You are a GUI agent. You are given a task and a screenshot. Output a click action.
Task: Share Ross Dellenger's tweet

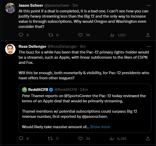coord(148,139)
